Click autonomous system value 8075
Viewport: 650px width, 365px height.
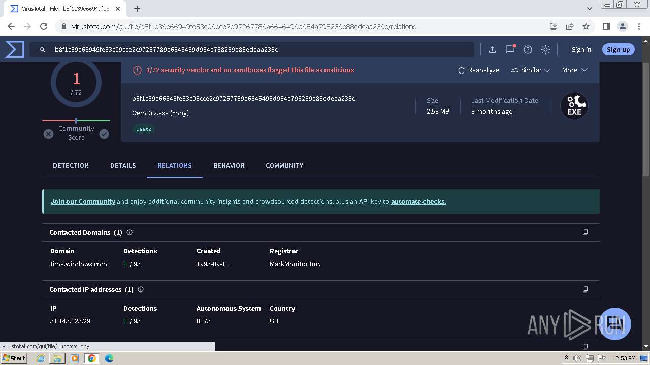(x=204, y=321)
